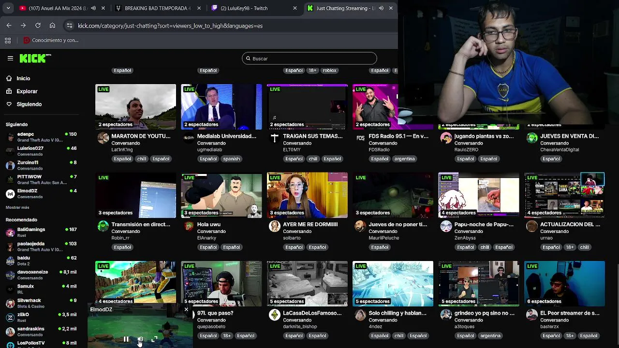This screenshot has width=619, height=348.
Task: Click ELT0MY channel avatar
Action: [x=274, y=138]
